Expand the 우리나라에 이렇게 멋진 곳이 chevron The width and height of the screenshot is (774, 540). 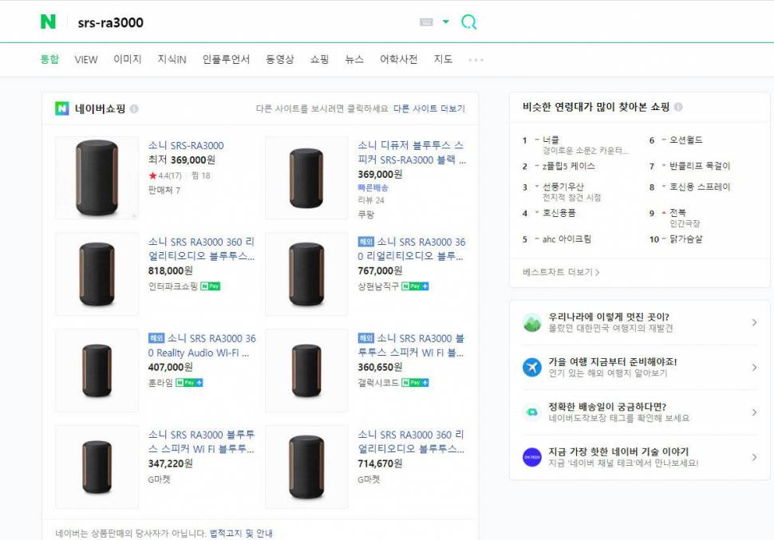(x=754, y=322)
